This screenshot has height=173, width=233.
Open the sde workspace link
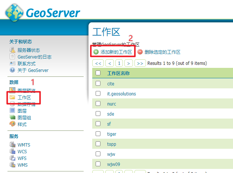[x=111, y=114]
